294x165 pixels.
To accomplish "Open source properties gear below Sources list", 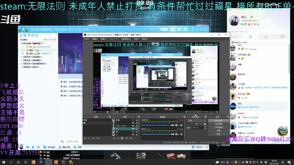I will [x=122, y=138].
